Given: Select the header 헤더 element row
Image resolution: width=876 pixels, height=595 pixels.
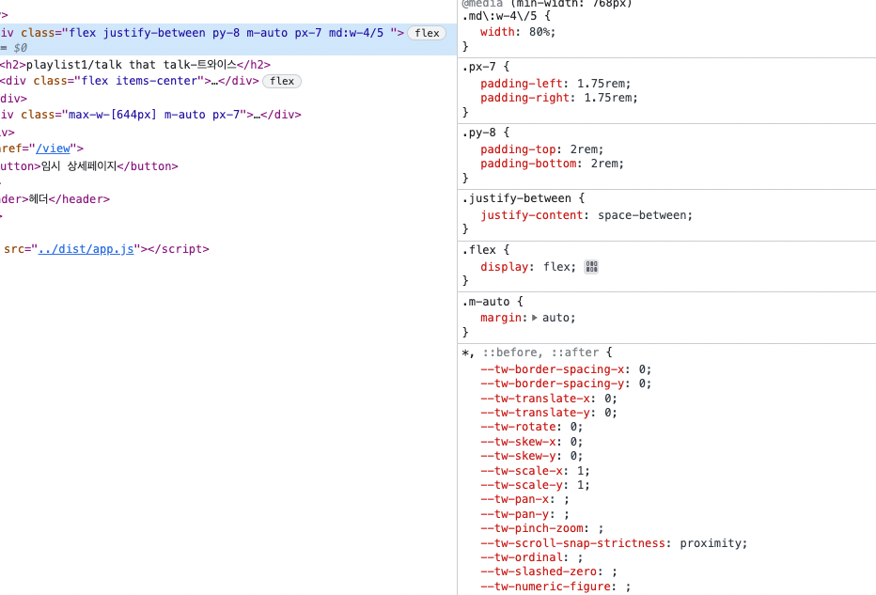Looking at the screenshot, I should coord(55,199).
